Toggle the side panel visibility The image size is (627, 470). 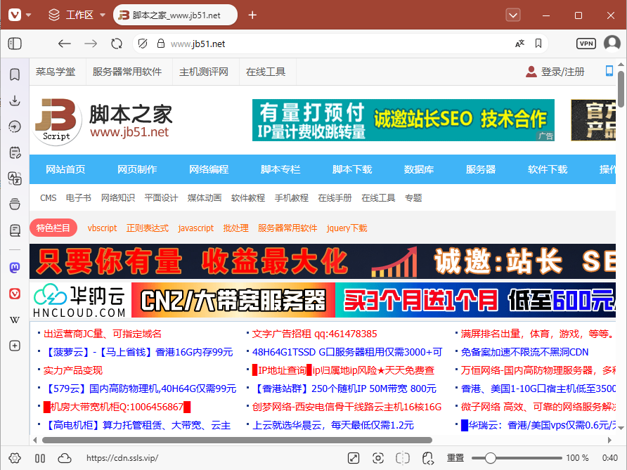pyautogui.click(x=15, y=44)
